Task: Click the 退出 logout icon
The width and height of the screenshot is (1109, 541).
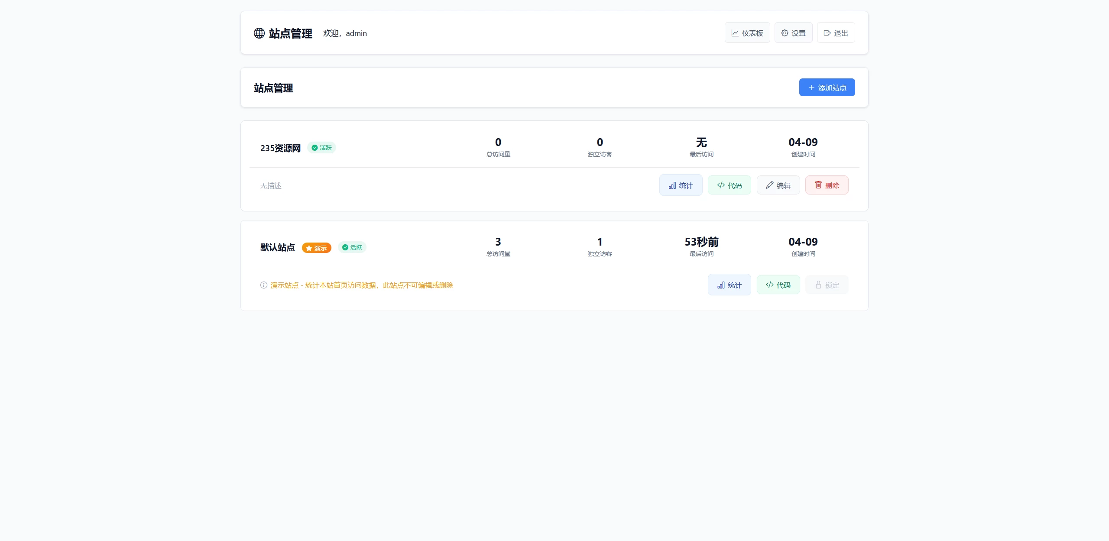Action: [x=827, y=32]
